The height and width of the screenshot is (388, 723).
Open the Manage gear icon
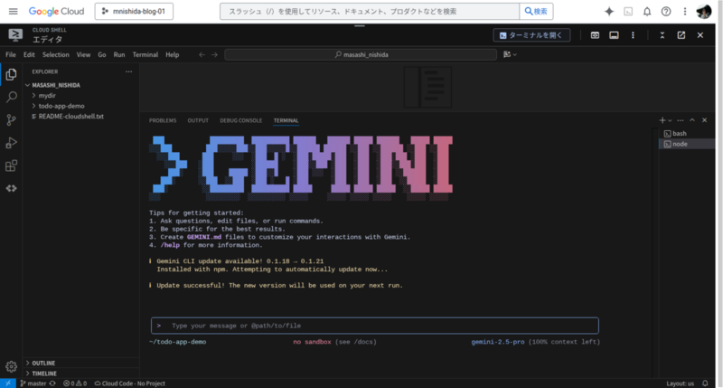point(12,367)
